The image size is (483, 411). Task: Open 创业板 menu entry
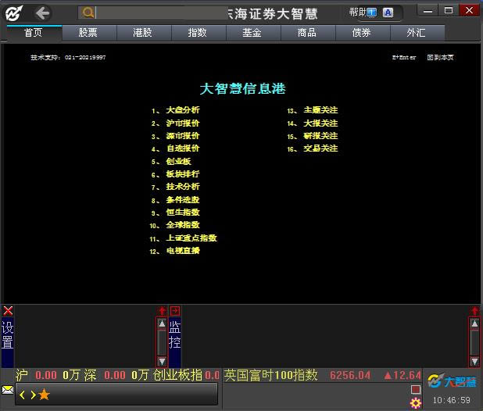(x=178, y=161)
